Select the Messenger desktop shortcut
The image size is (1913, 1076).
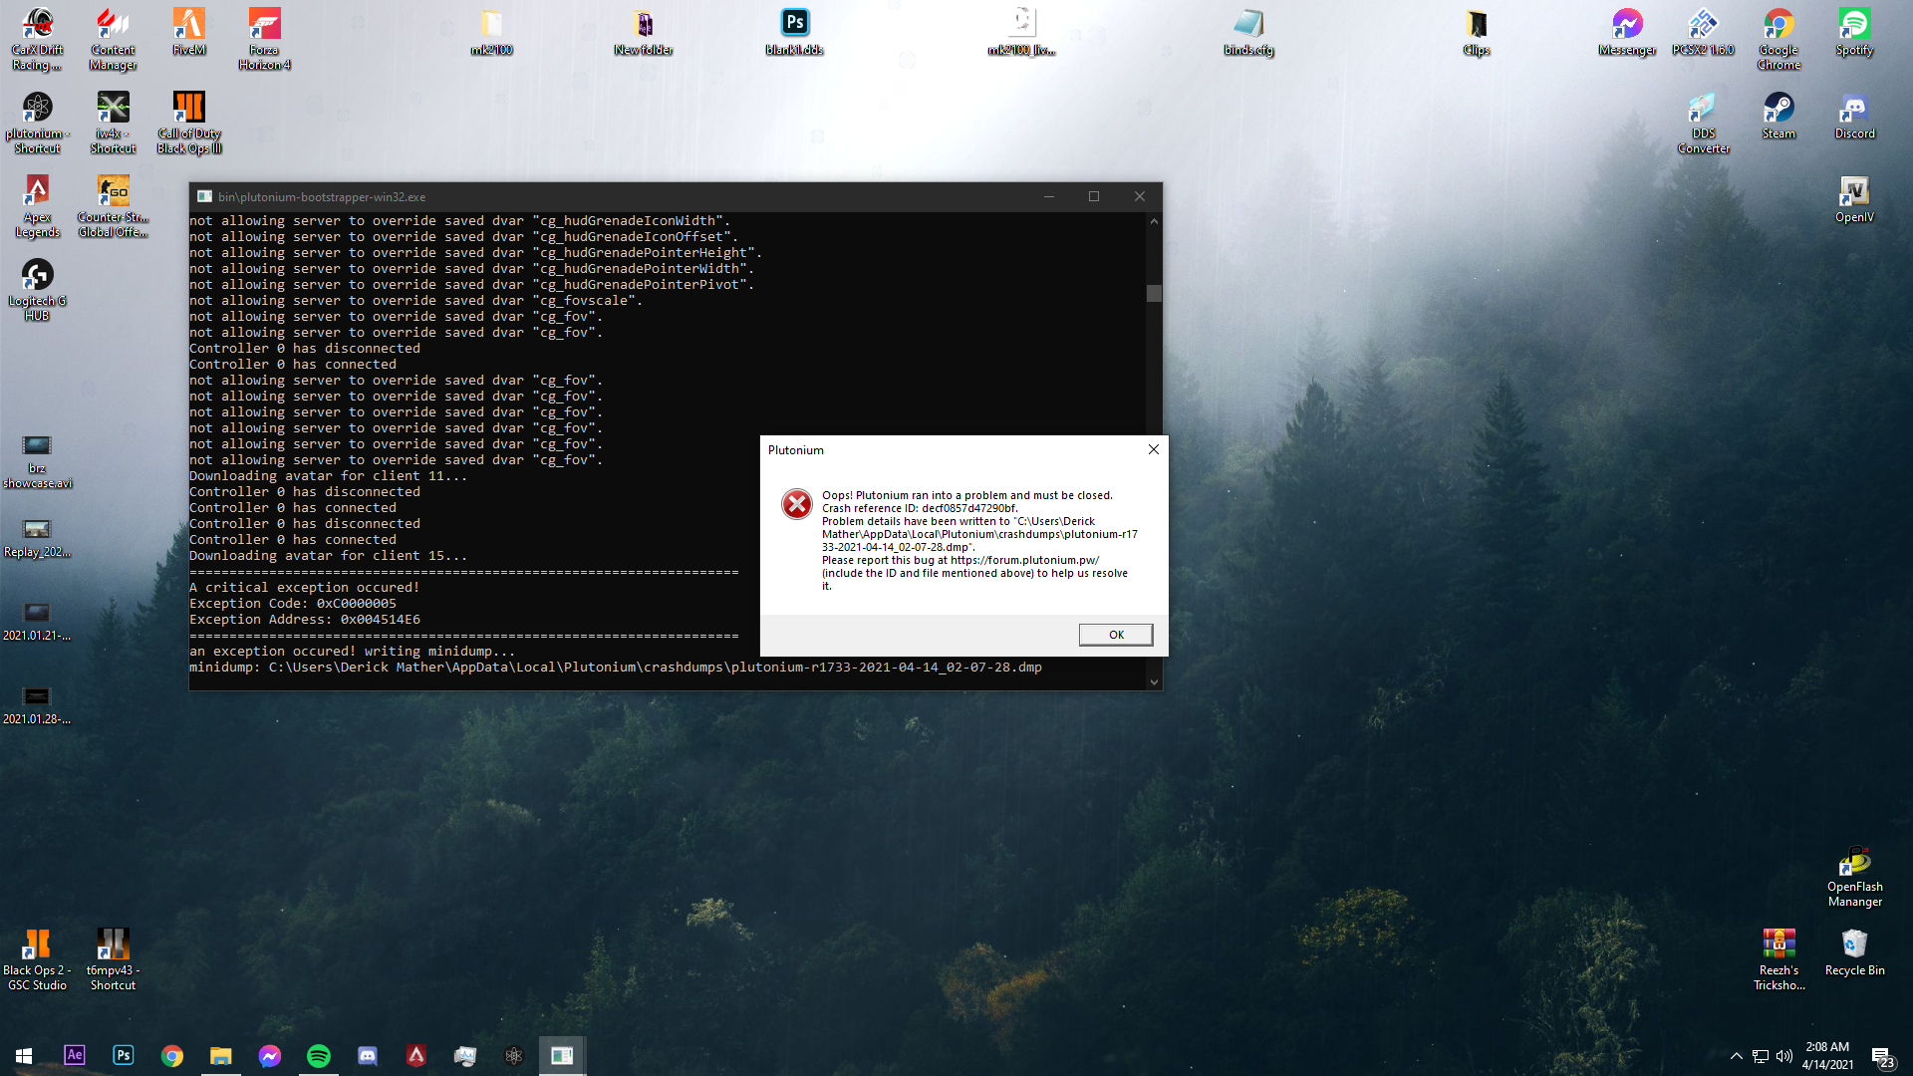[x=1627, y=33]
